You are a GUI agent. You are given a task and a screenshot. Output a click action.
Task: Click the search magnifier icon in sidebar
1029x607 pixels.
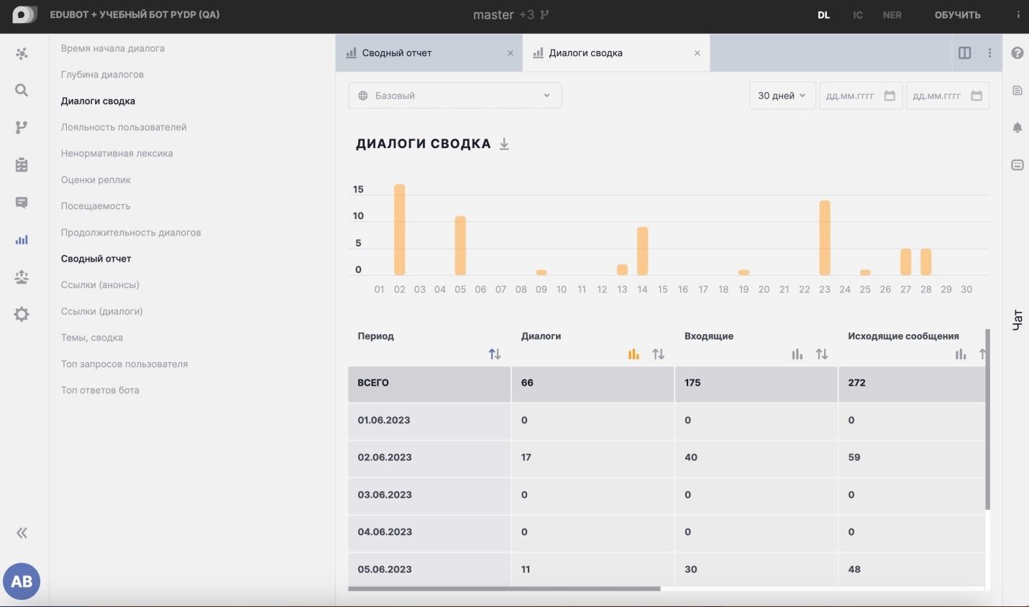pyautogui.click(x=22, y=90)
